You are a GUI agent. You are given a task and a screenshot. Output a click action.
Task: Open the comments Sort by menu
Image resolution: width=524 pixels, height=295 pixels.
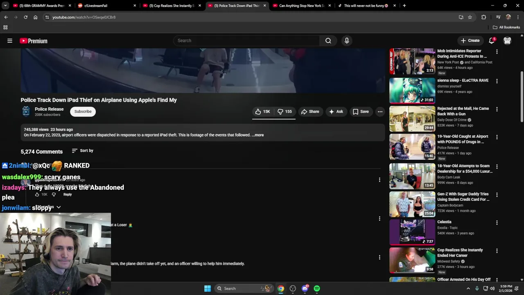tap(83, 151)
